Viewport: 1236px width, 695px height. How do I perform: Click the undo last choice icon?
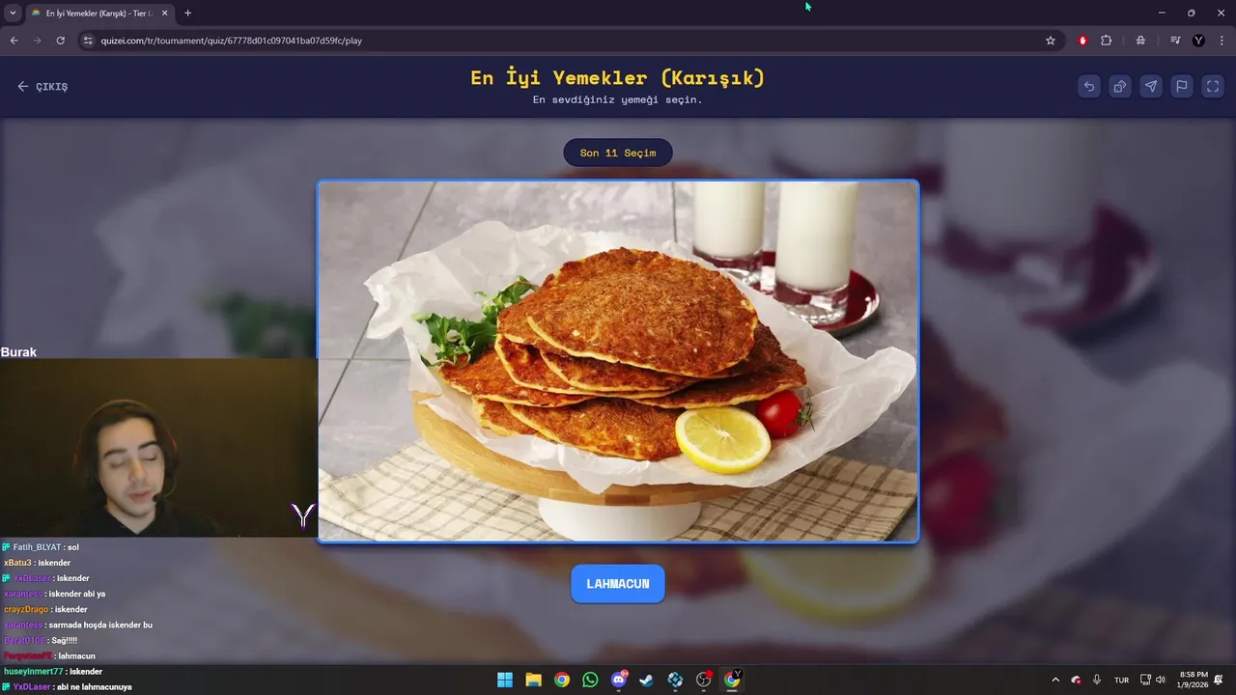point(1089,86)
